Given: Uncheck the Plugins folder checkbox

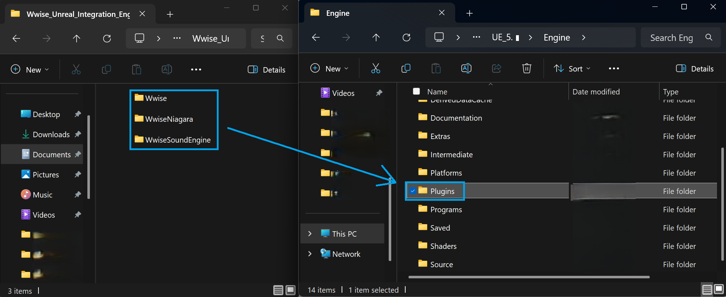Looking at the screenshot, I should [413, 191].
